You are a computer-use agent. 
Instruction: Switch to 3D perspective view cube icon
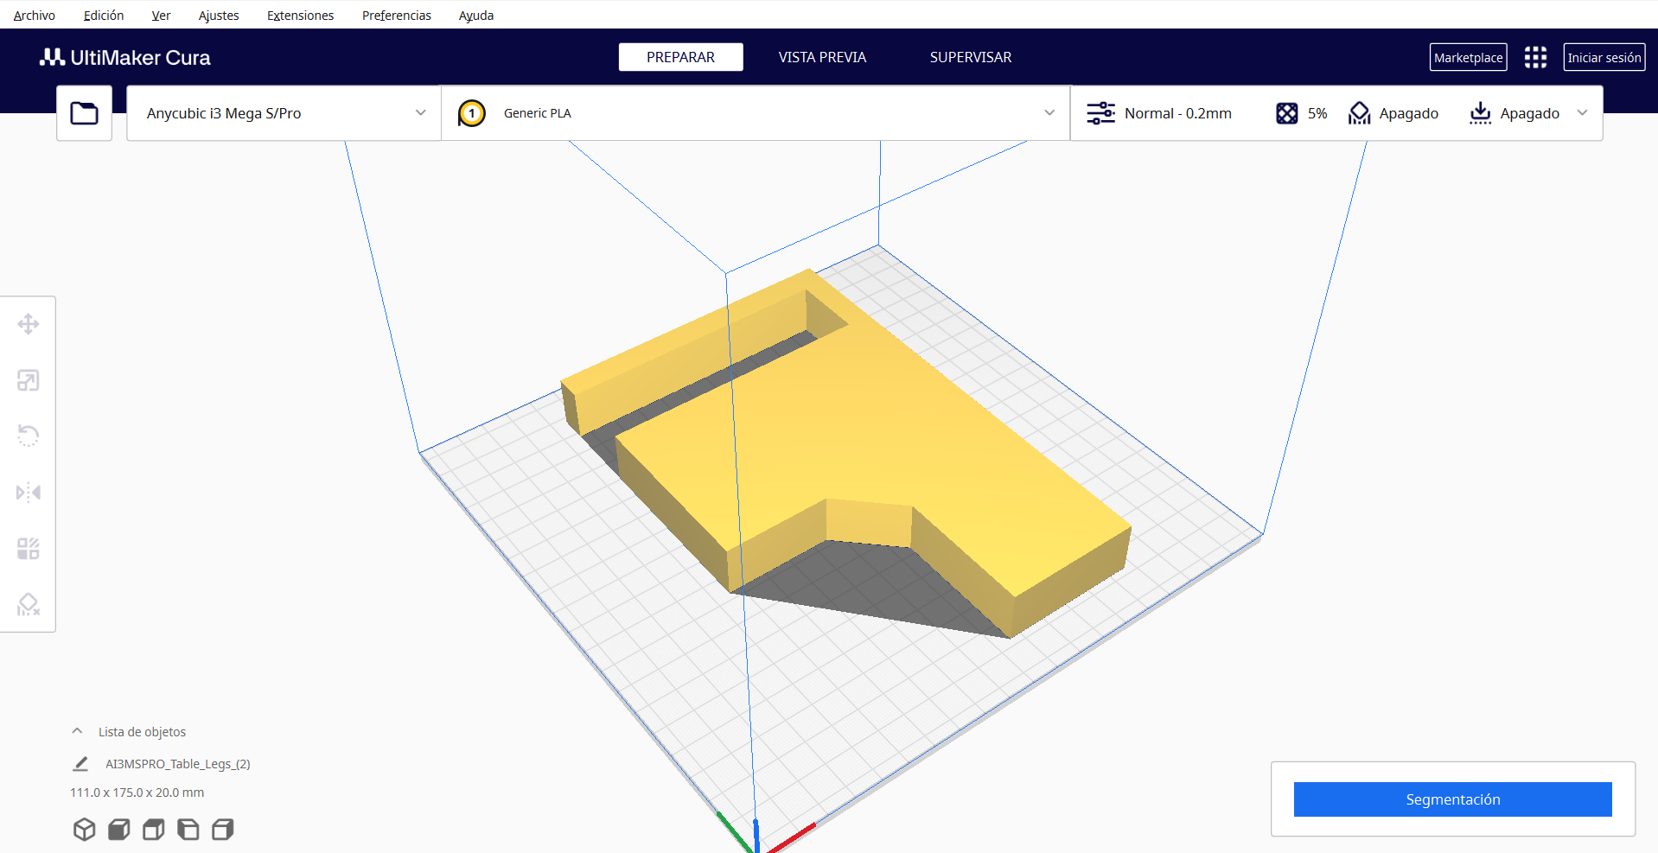pyautogui.click(x=84, y=830)
